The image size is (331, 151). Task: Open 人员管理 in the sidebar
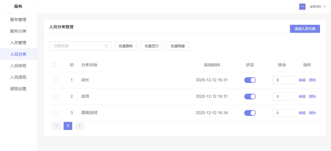point(19,43)
